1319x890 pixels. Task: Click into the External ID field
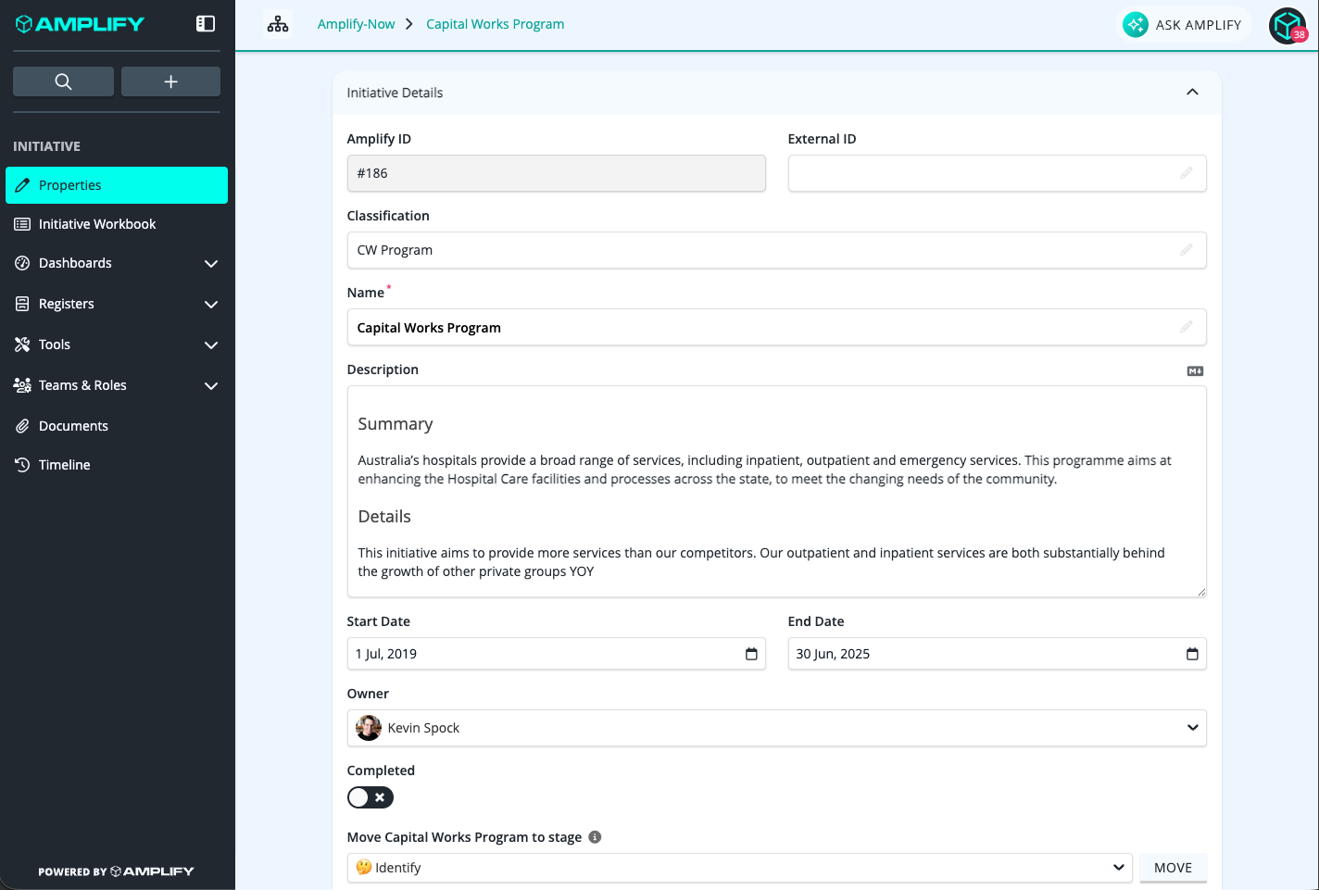(x=998, y=173)
